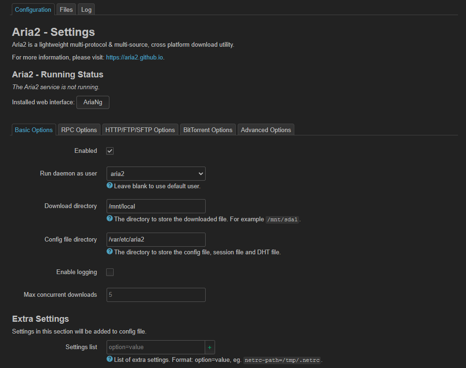Click 'Settings in this section will be added' text
Screen dimensions: 466x368
tap(79, 332)
